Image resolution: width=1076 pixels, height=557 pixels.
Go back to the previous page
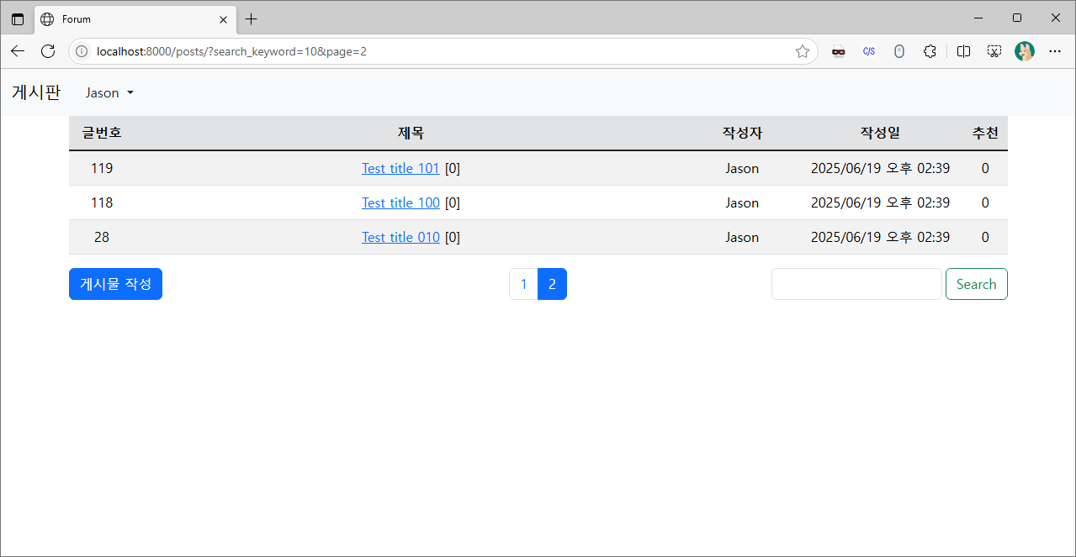coord(18,51)
